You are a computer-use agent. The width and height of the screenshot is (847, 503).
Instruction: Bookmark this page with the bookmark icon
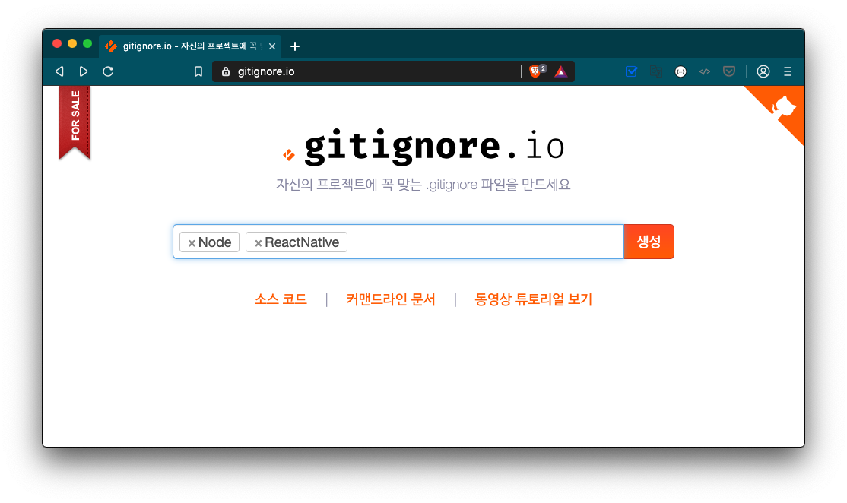(x=198, y=71)
